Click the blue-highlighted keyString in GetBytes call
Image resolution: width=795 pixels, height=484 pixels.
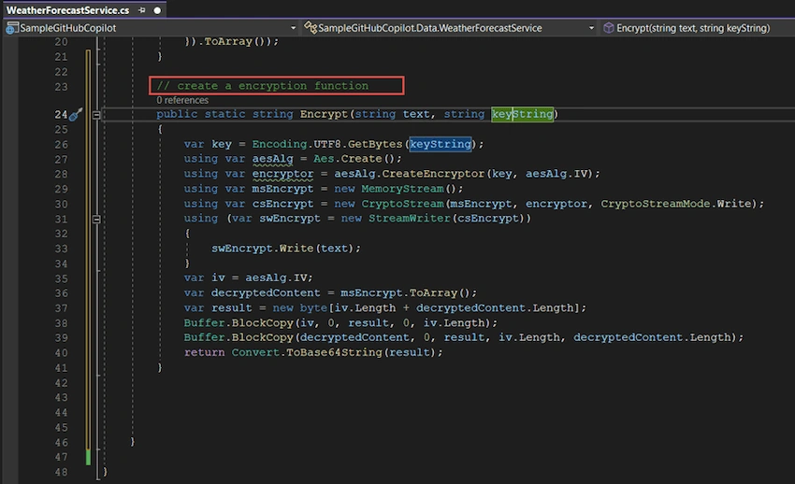pyautogui.click(x=441, y=144)
